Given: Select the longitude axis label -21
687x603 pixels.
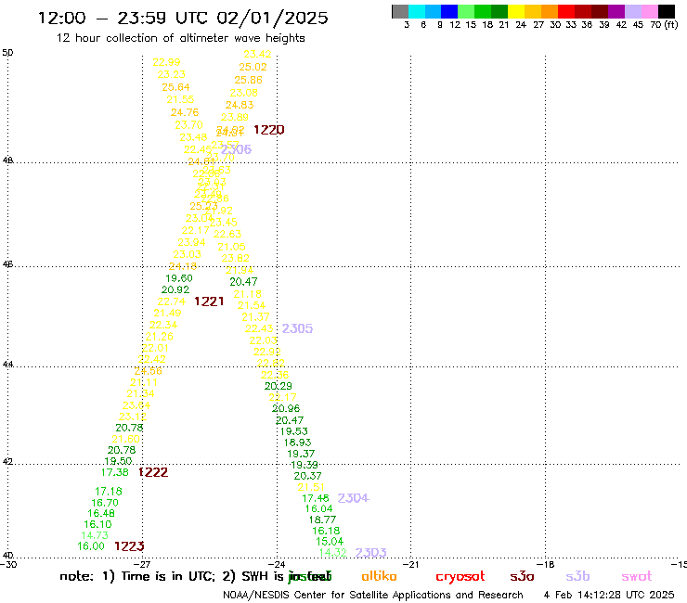Looking at the screenshot, I should click(410, 564).
